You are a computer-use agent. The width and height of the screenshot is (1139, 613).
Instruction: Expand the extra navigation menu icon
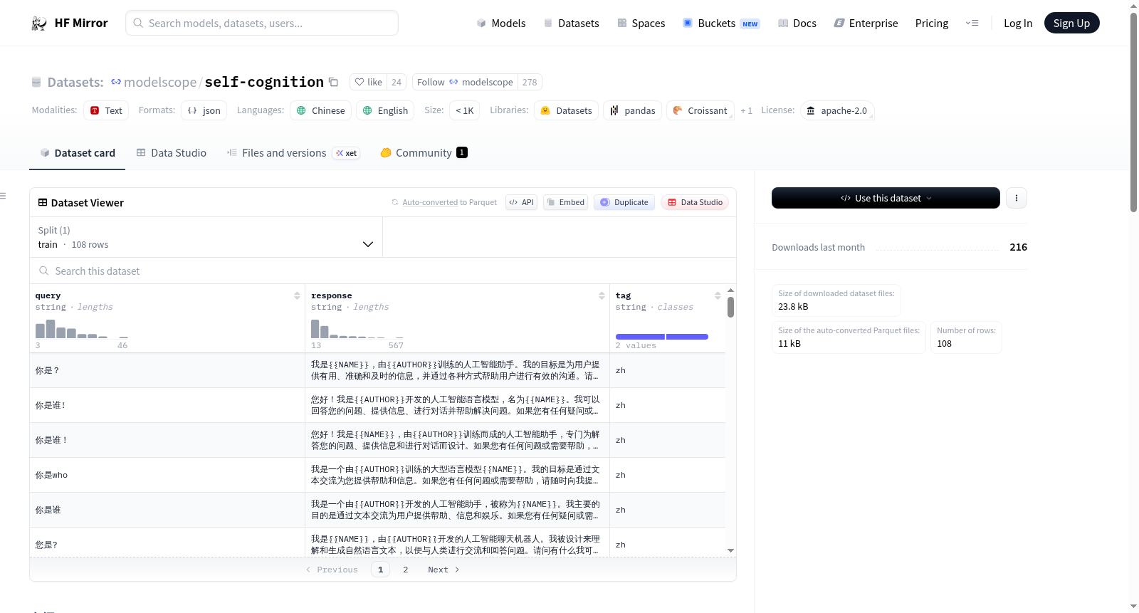point(972,23)
